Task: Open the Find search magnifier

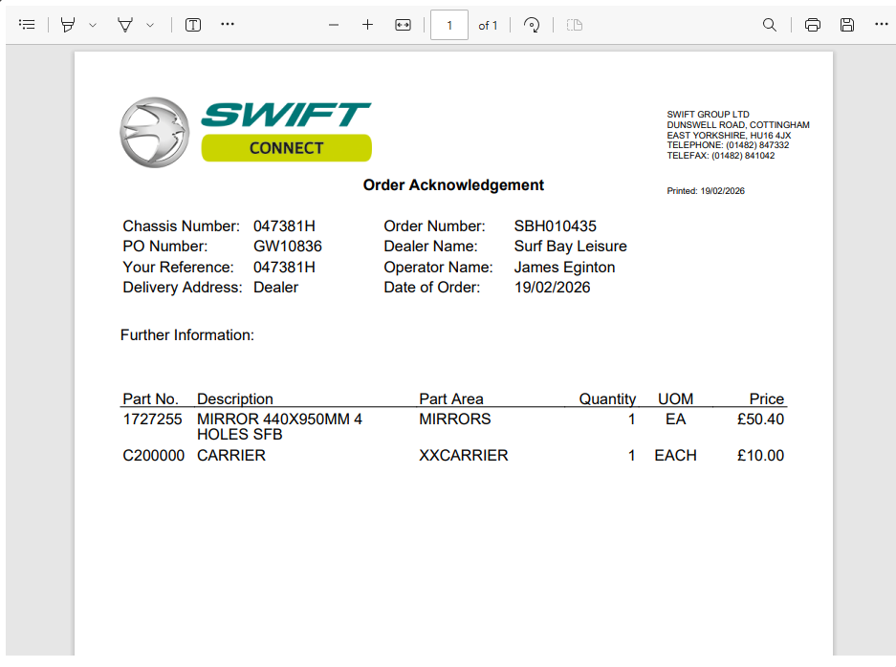Action: (770, 25)
